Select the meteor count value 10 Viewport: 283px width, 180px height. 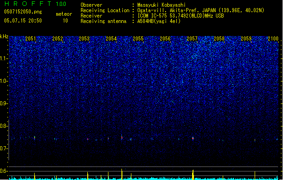pyautogui.click(x=65, y=21)
